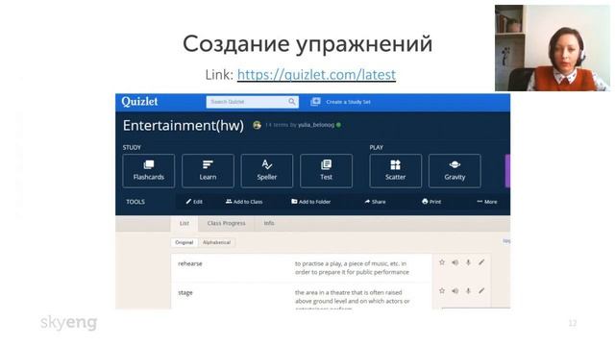Viewport: 615px width, 346px height.
Task: Record voice for rehearse term
Action: [468, 262]
